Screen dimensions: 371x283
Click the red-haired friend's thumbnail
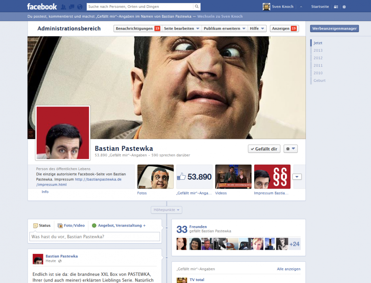pos(182,244)
